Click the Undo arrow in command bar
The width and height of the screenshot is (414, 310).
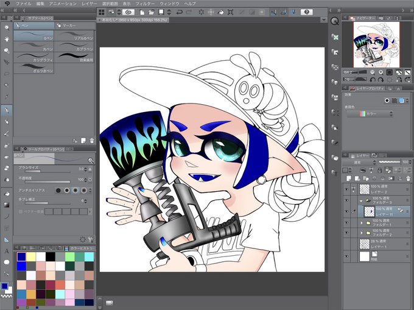pos(180,12)
